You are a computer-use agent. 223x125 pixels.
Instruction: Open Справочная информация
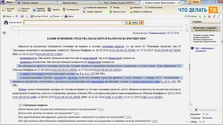(x=95, y=8)
